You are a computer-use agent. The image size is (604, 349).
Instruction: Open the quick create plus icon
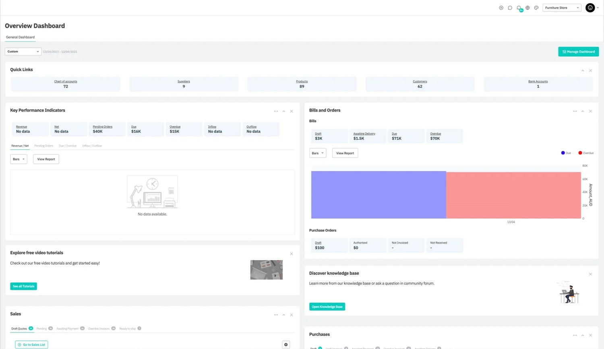[501, 8]
